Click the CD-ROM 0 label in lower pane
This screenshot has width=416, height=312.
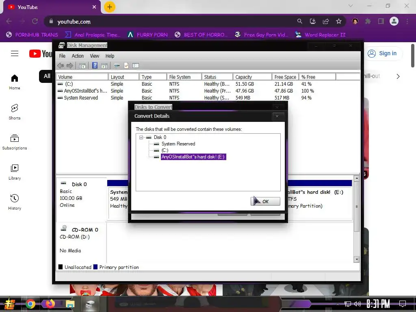(x=85, y=230)
